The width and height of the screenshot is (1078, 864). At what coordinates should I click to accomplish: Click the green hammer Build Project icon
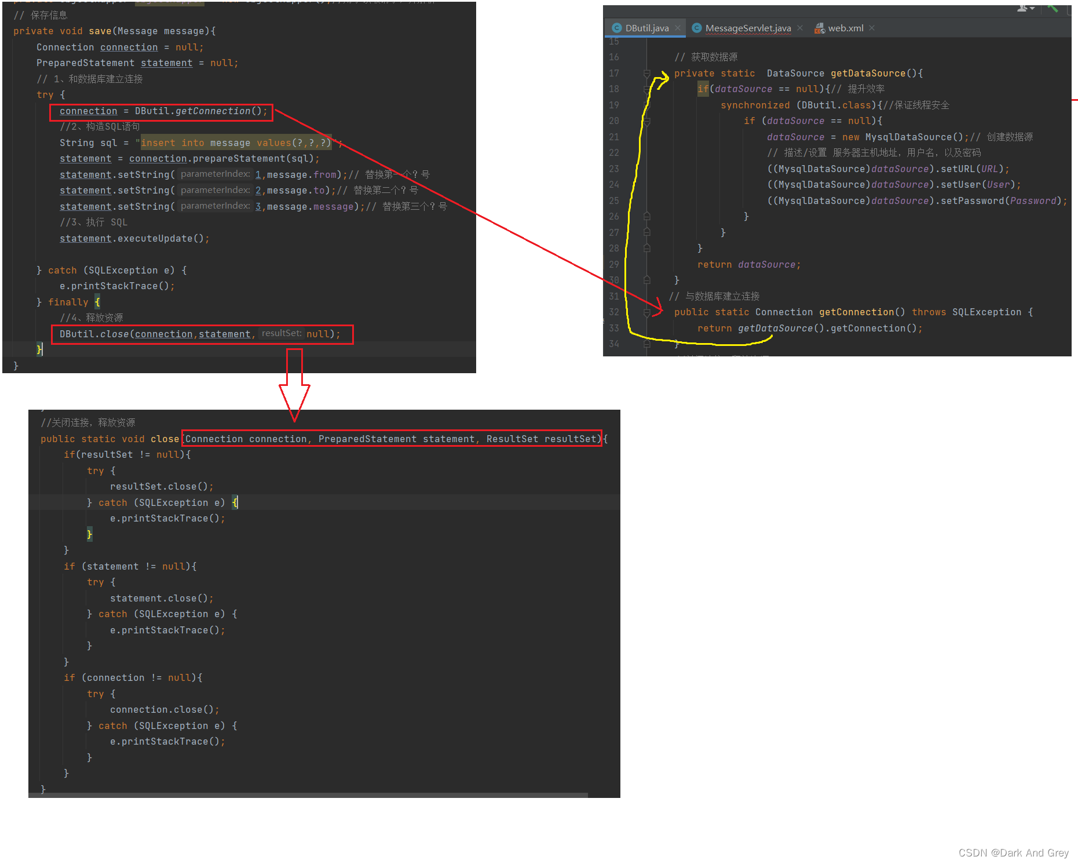(x=1053, y=8)
